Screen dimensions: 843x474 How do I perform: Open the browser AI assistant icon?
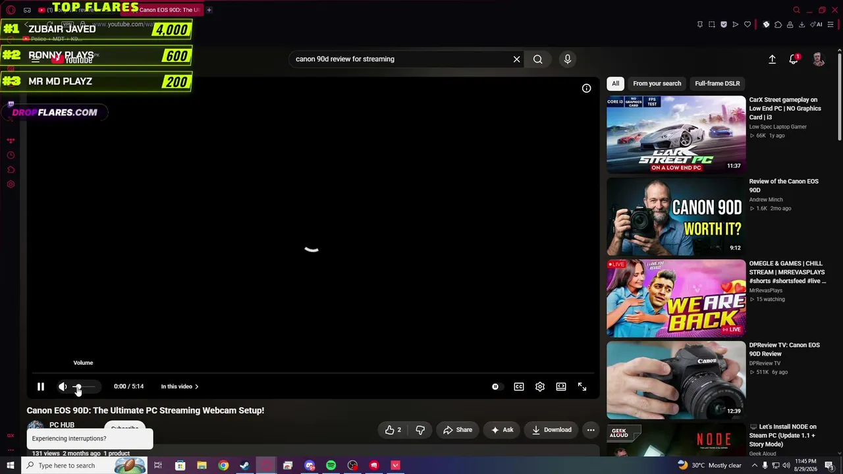point(817,24)
